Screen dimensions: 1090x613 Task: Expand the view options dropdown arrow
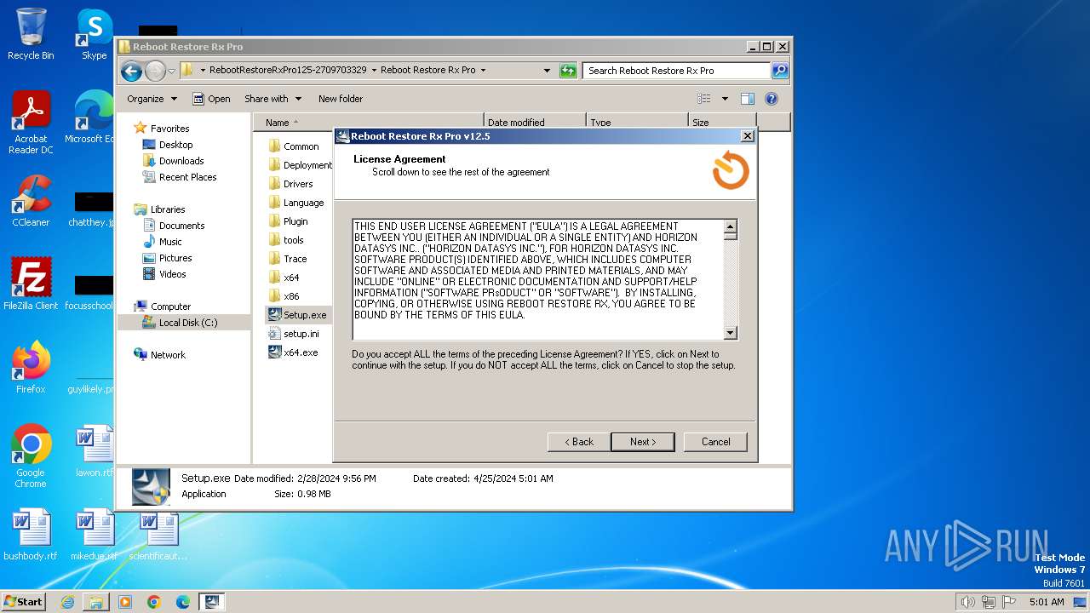click(x=725, y=99)
